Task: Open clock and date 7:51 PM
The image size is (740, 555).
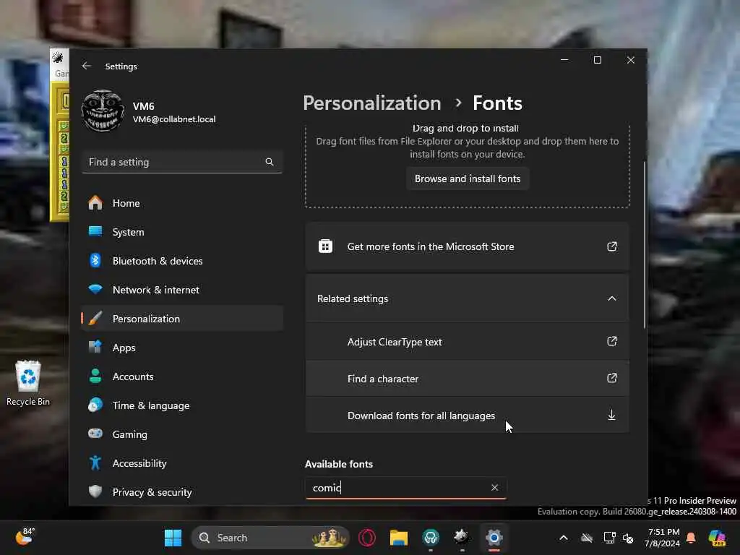Action: click(663, 538)
